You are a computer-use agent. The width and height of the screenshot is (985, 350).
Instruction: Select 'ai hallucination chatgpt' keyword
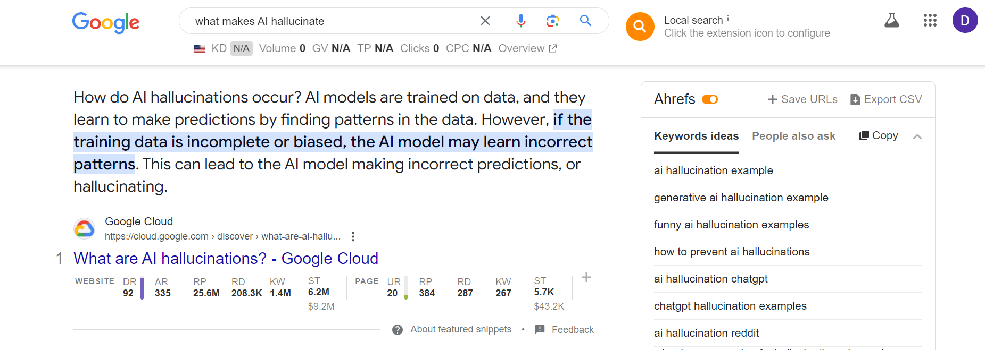(710, 279)
